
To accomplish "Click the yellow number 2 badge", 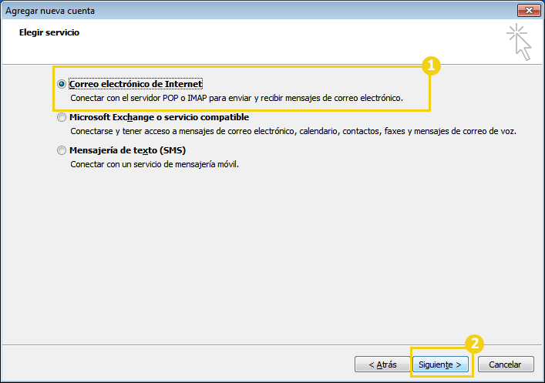I will (x=474, y=344).
